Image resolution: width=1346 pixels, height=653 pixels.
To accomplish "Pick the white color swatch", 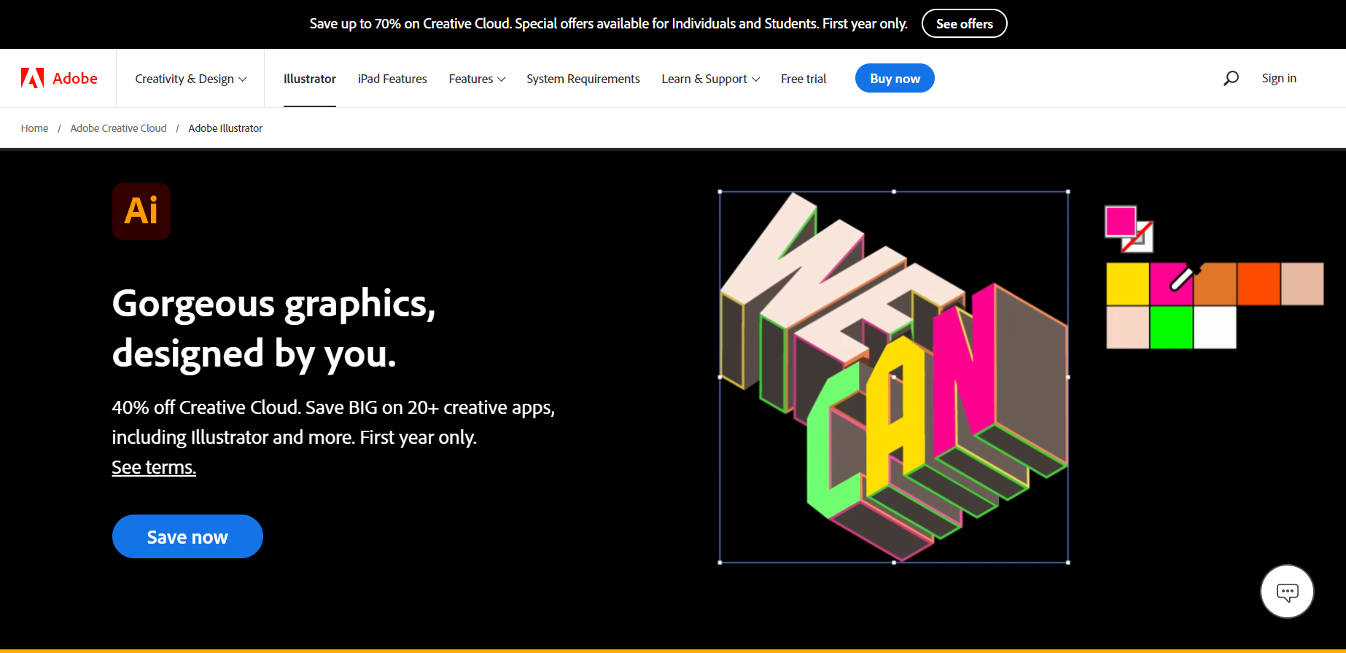I will pyautogui.click(x=1215, y=327).
